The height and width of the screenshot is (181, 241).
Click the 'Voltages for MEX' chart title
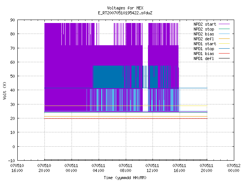[x=125, y=8]
